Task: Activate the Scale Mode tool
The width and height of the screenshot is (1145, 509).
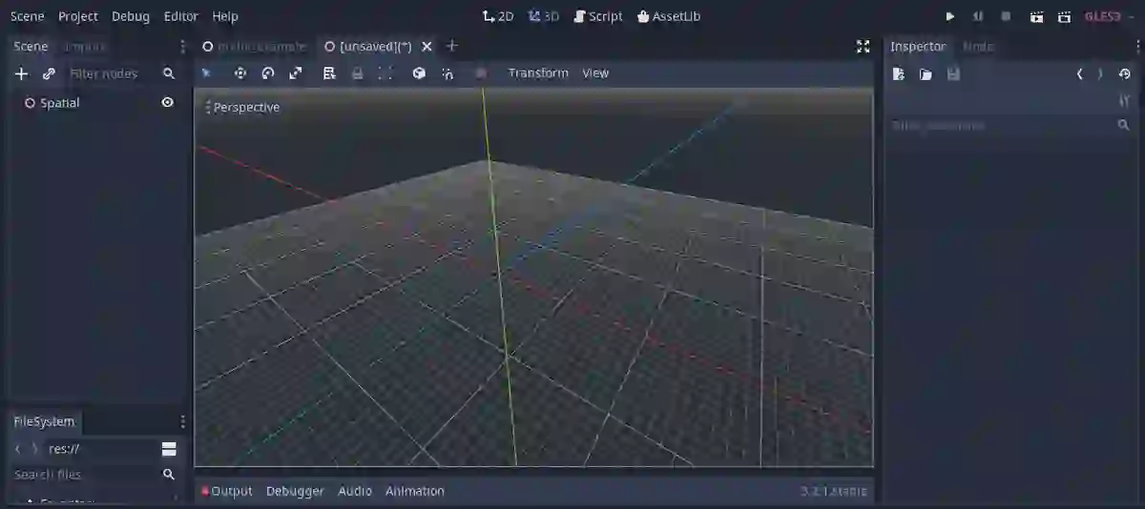Action: tap(296, 73)
